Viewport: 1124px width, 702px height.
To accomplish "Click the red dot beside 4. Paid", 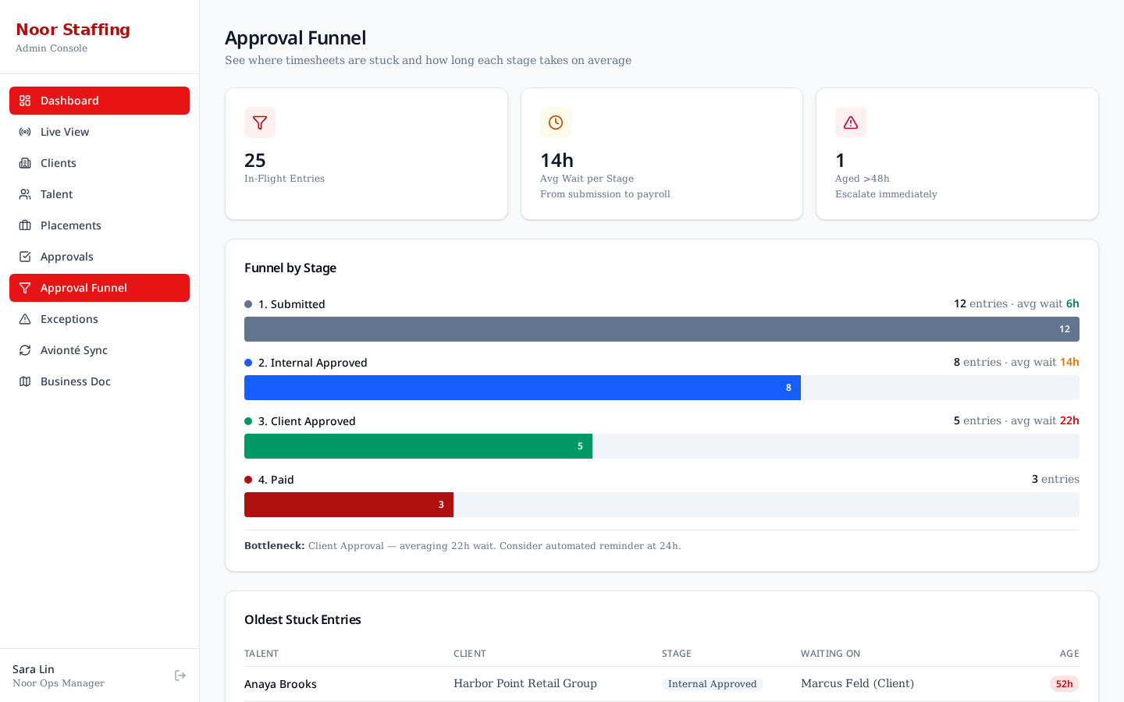I will [x=248, y=480].
